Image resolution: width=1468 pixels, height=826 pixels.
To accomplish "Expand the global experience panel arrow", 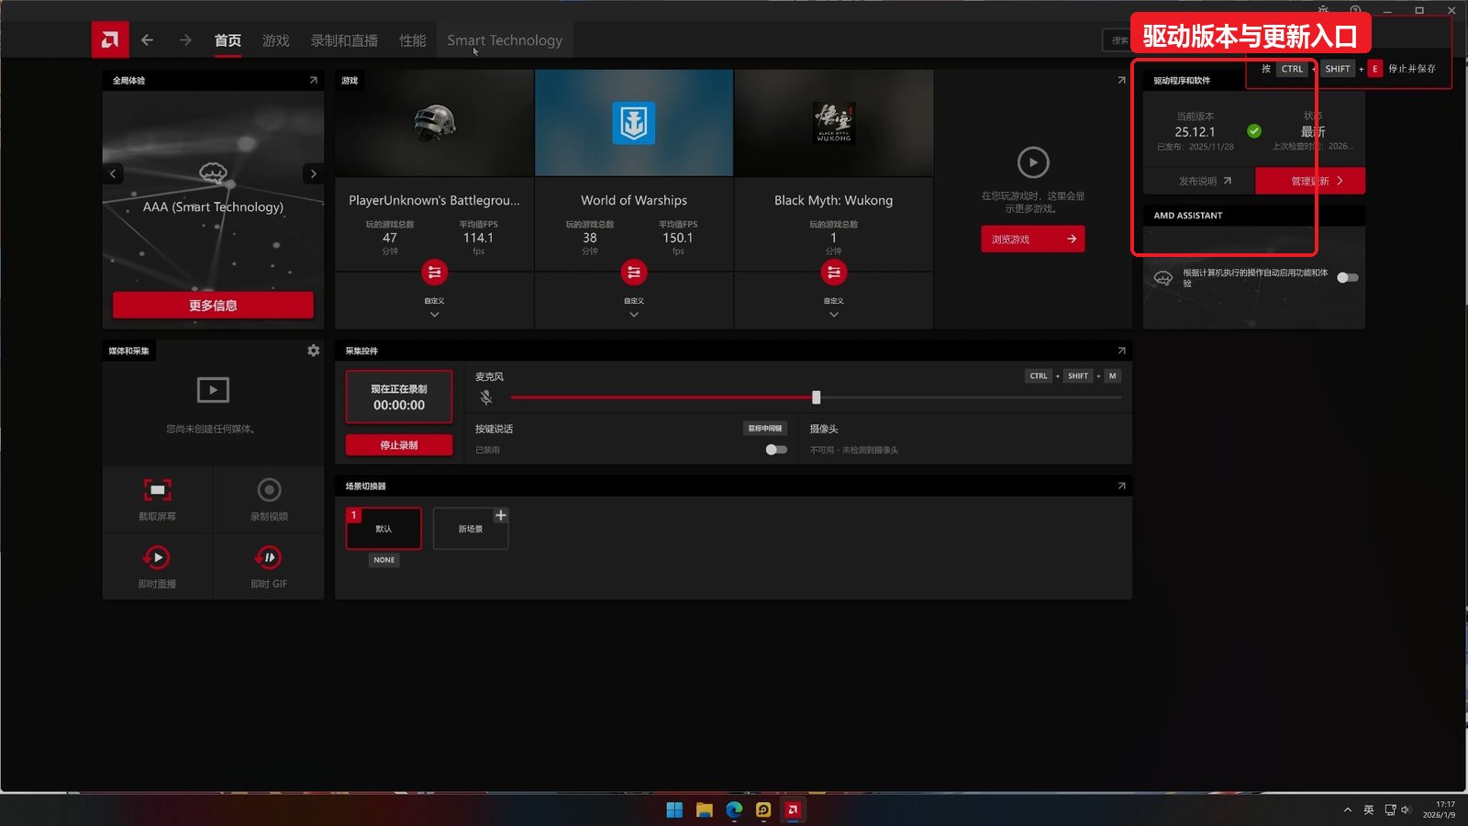I will tap(313, 81).
